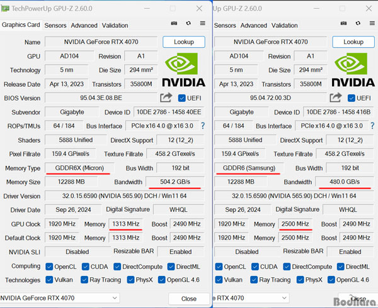Select the Graphics Card tab in left window
The image size is (378, 308).
tap(21, 25)
